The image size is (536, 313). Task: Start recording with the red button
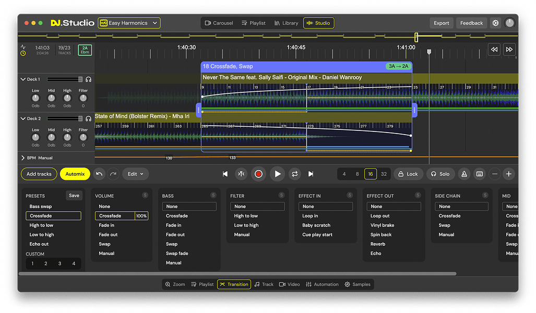pos(258,174)
